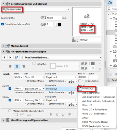The height and width of the screenshot is (130, 117).
Task: Open first row Zahlenformat icon dropdown
Action: tap(72, 82)
